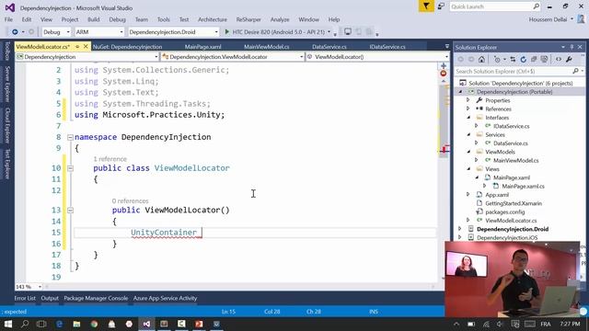Open the Output panel tab
Screen dimensions: 589x331
tap(50, 298)
